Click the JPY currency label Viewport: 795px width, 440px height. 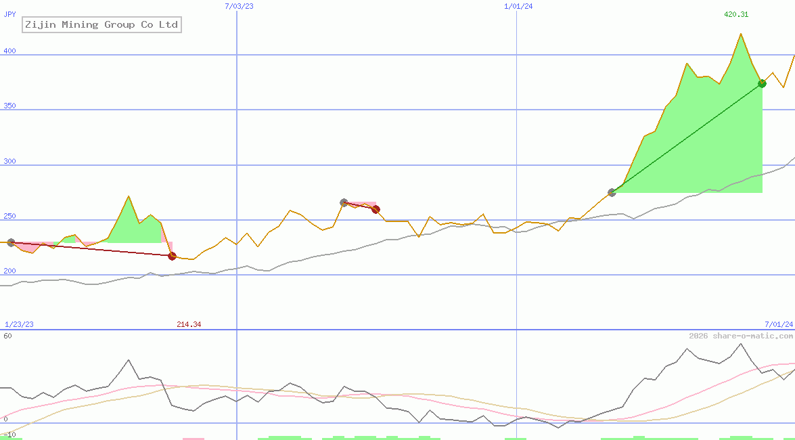point(10,14)
